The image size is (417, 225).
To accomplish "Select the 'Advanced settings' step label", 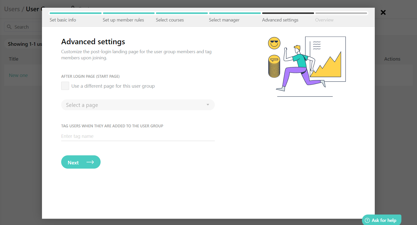I will [x=280, y=20].
